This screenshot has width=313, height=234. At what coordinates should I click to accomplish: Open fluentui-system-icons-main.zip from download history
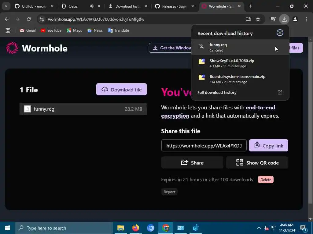(x=240, y=79)
